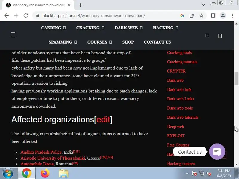
Task: Open the Dark web tools category
Action: pos(180,108)
